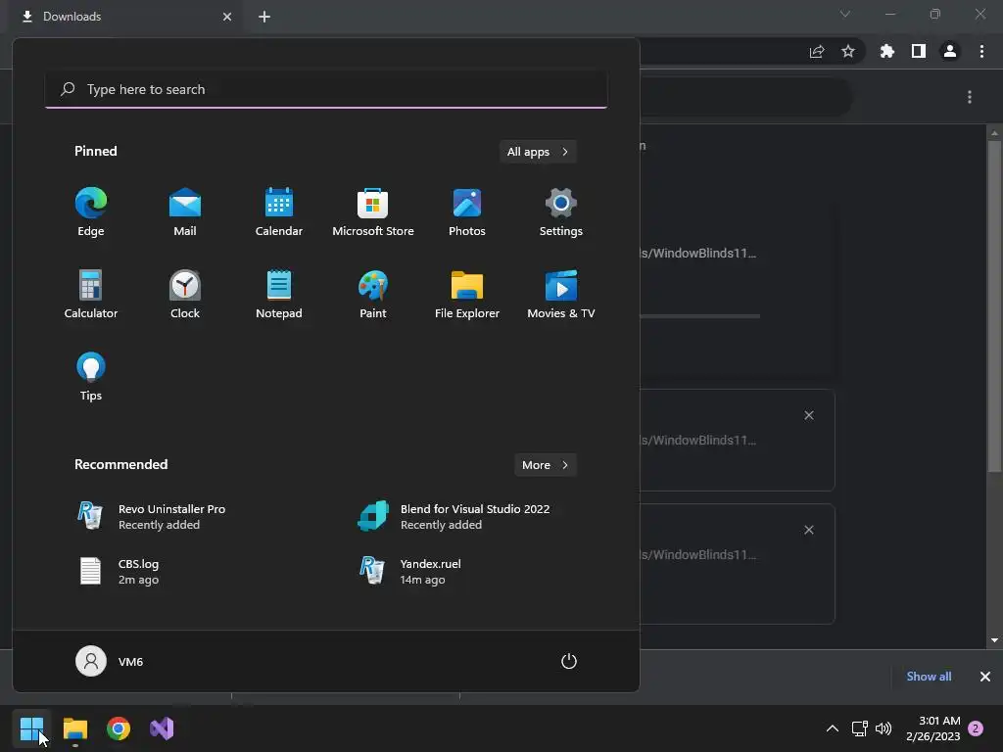1003x752 pixels.
Task: Open volume control in system tray
Action: pyautogui.click(x=884, y=728)
